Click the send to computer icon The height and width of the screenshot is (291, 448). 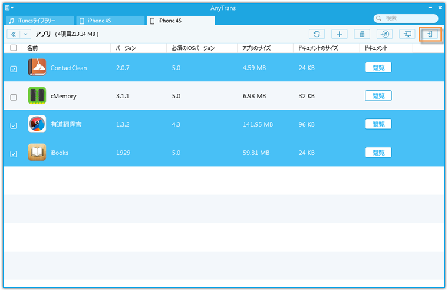[407, 34]
